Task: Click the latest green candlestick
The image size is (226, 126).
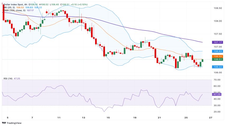Action: [203, 60]
